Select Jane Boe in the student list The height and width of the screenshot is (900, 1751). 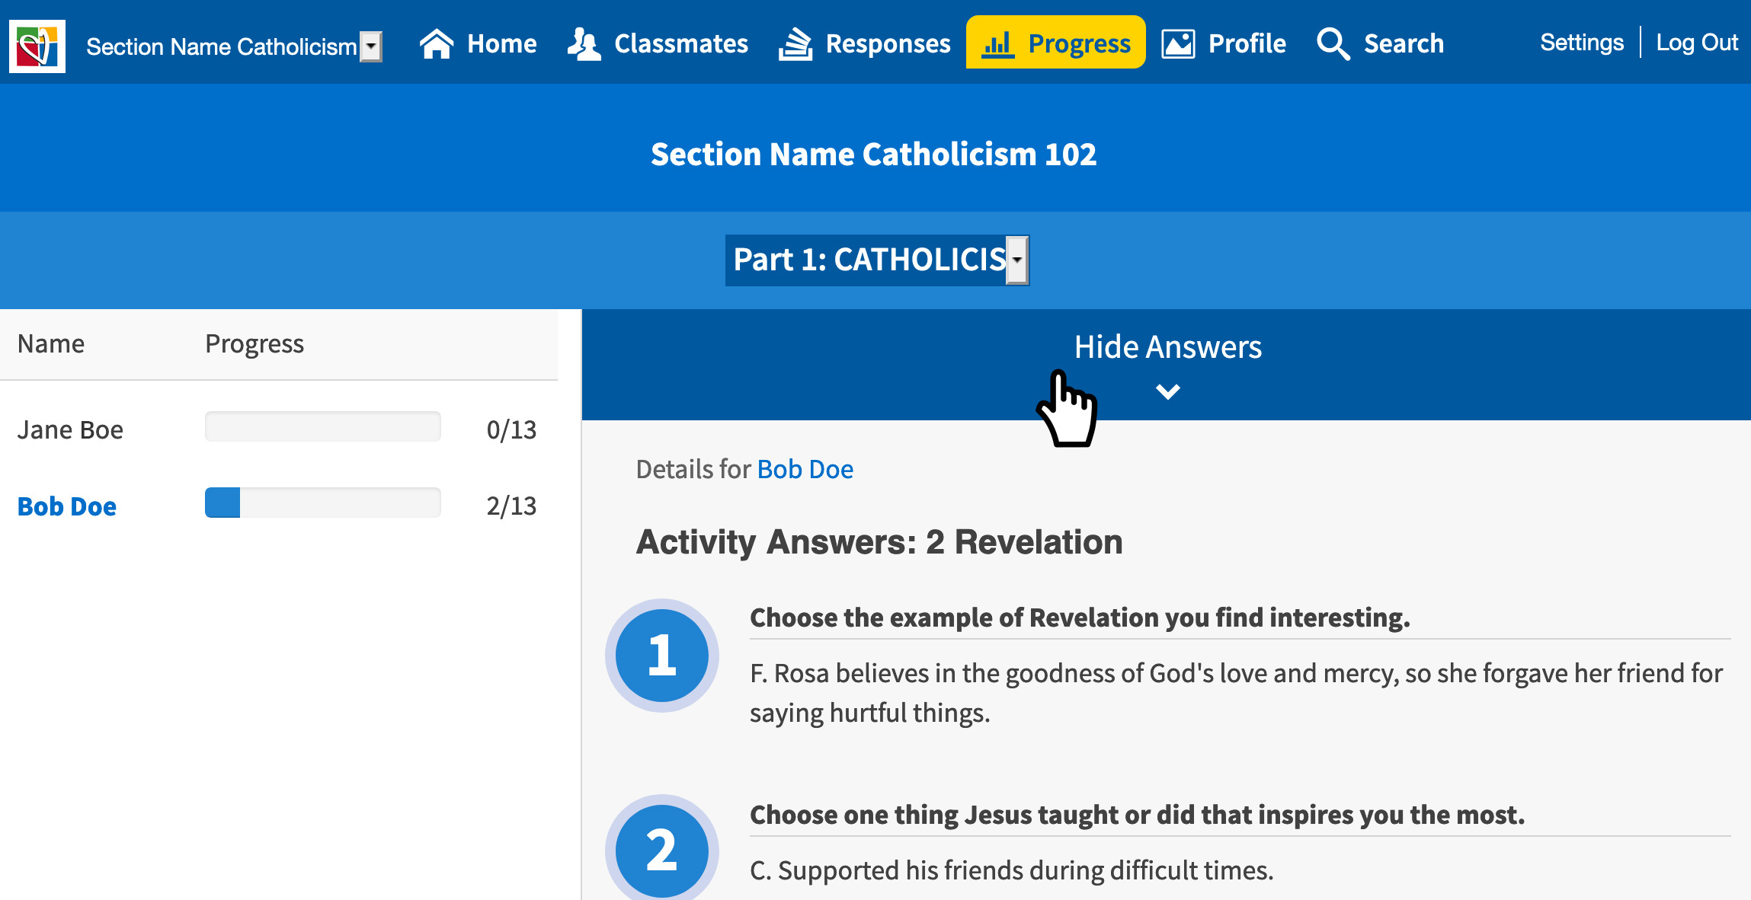[x=70, y=430]
